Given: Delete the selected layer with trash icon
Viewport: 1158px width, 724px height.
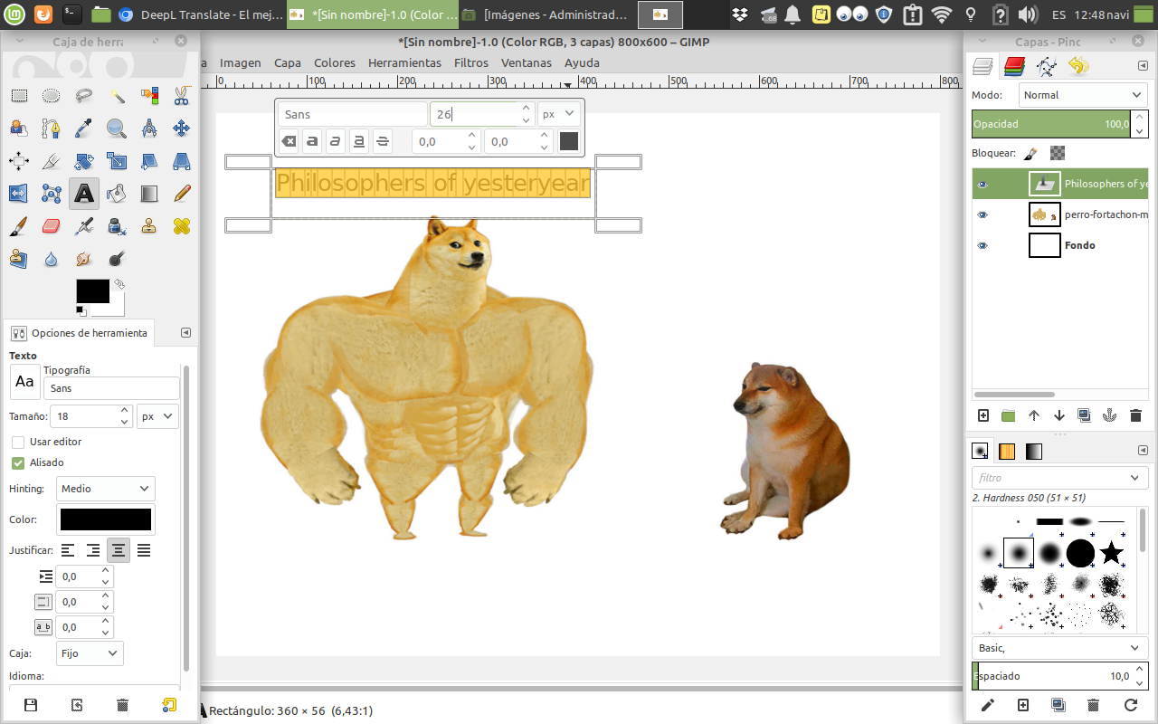Looking at the screenshot, I should point(1135,415).
